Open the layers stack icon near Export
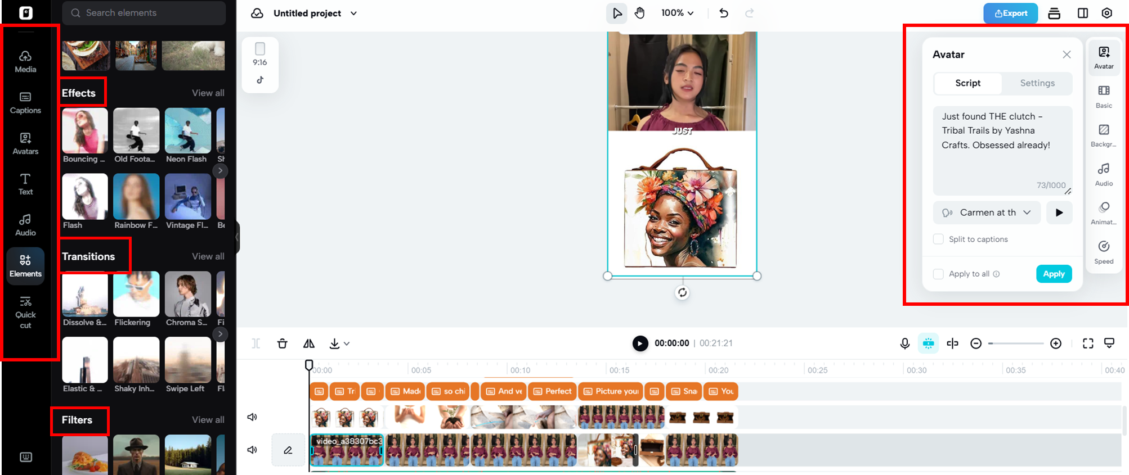Image resolution: width=1129 pixels, height=475 pixels. tap(1054, 13)
